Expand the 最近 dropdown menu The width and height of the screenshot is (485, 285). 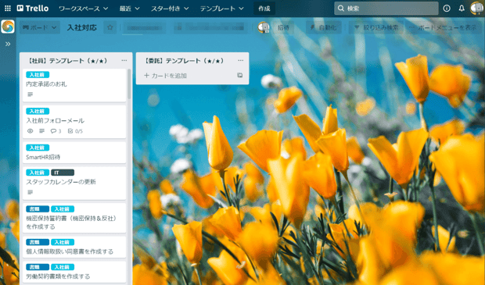click(129, 9)
